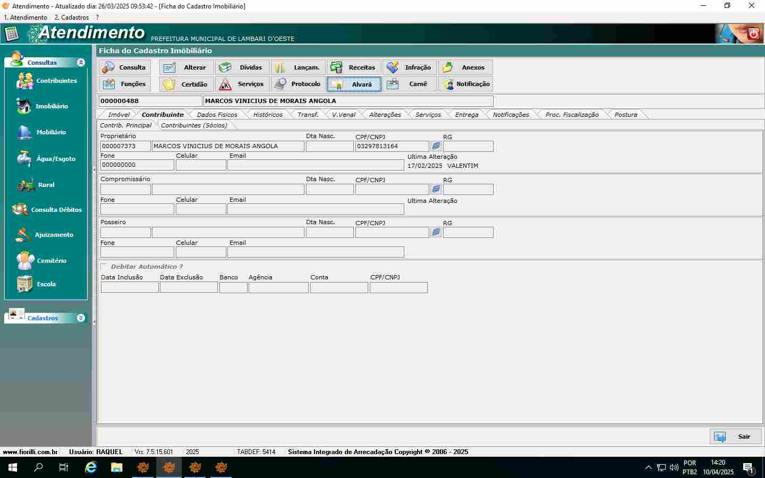Click the Ajuizamento gavel icon
This screenshot has height=478, width=765.
(23, 235)
